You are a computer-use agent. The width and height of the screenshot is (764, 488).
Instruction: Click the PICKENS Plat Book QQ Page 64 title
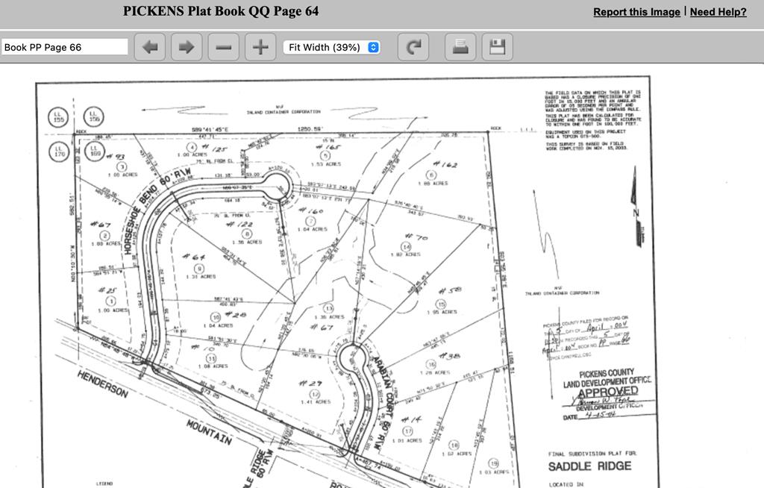(221, 11)
